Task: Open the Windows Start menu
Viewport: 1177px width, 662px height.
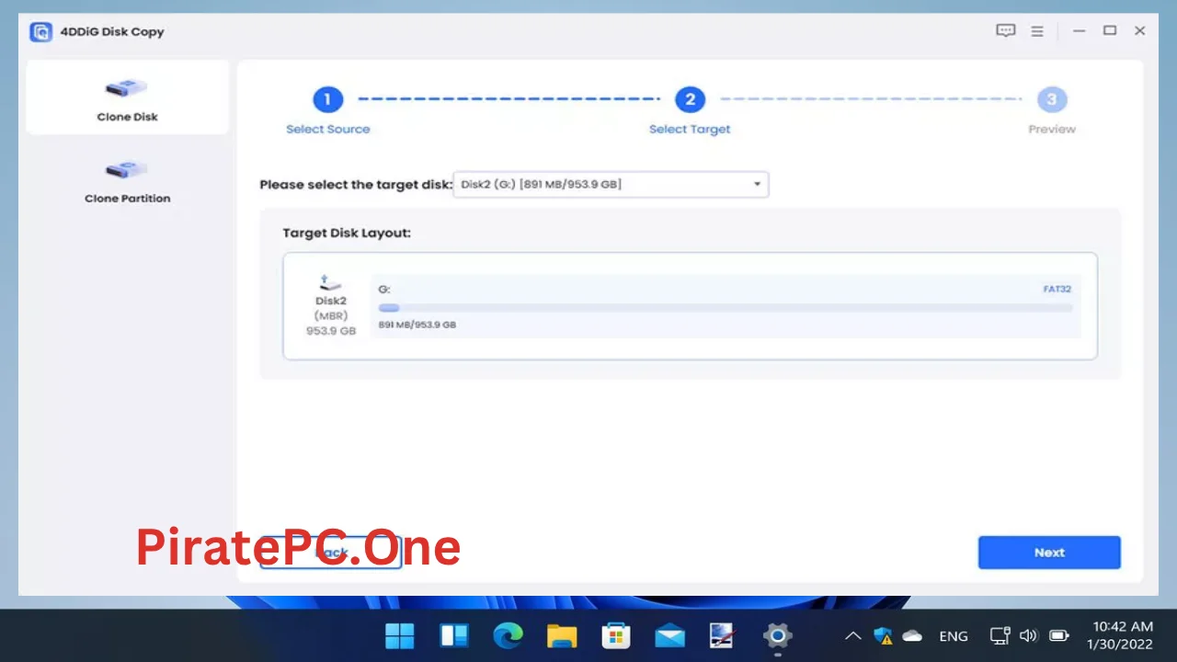Action: [400, 635]
